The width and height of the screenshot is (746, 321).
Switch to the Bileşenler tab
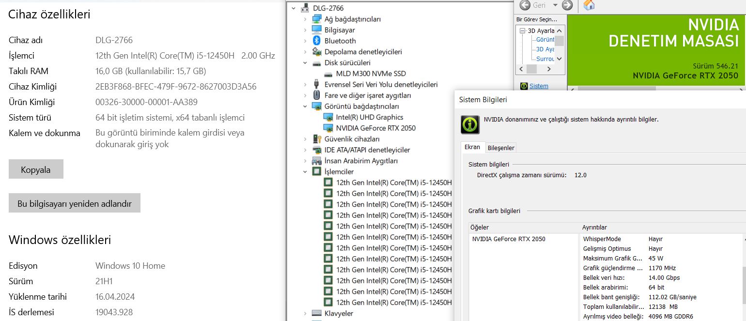[501, 148]
